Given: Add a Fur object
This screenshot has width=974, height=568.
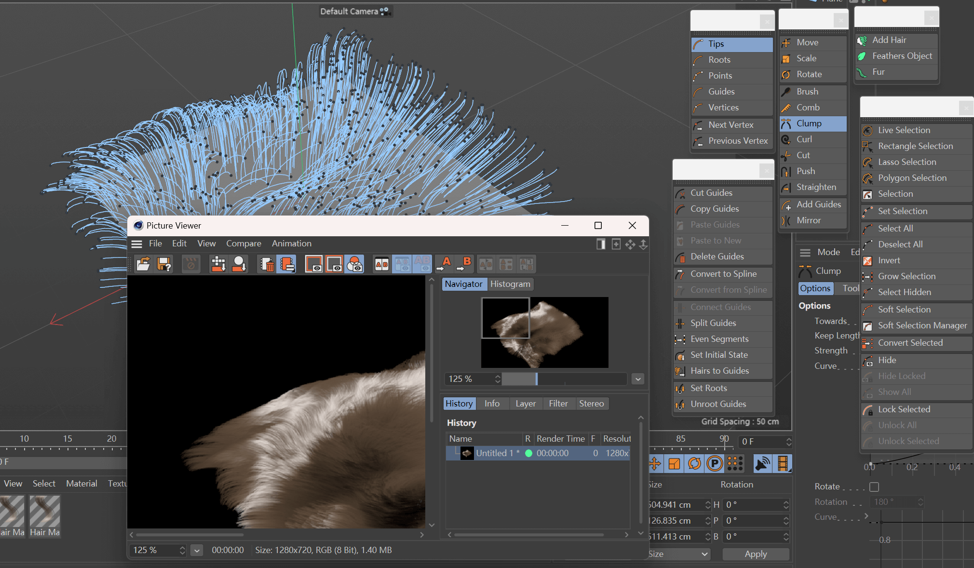Looking at the screenshot, I should [x=897, y=72].
